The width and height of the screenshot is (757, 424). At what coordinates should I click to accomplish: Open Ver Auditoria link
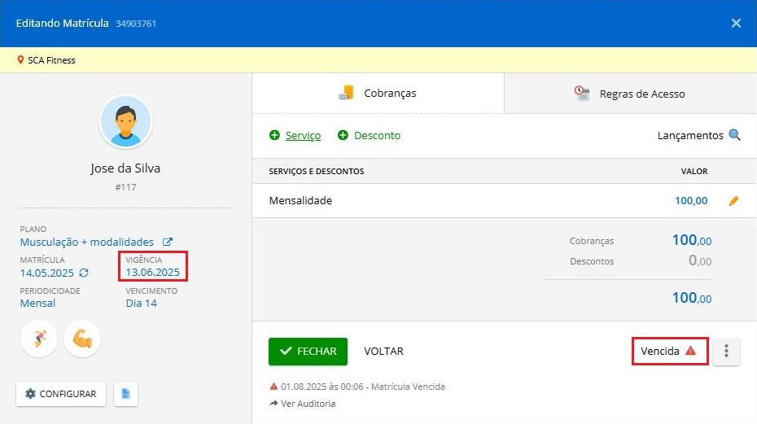[x=303, y=404]
